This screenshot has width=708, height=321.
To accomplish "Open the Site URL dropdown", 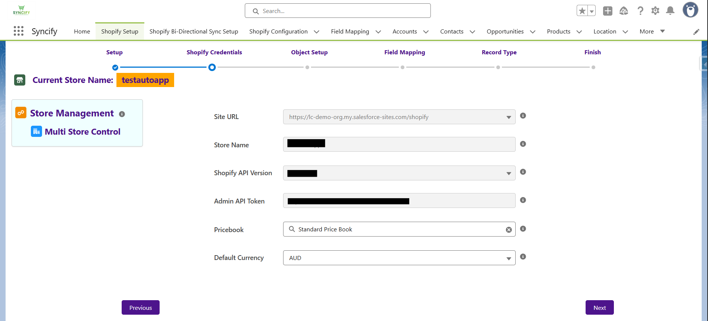I will click(399, 117).
